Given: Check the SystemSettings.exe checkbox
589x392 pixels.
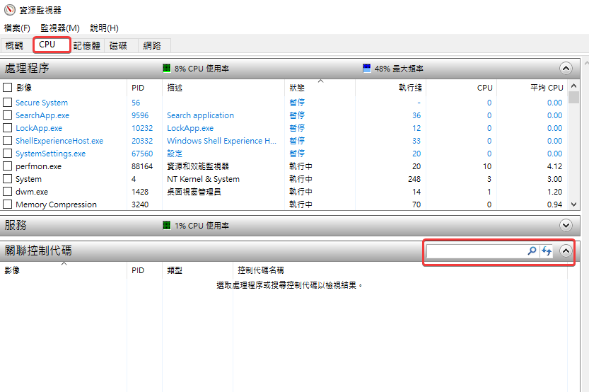Looking at the screenshot, I should coord(8,154).
